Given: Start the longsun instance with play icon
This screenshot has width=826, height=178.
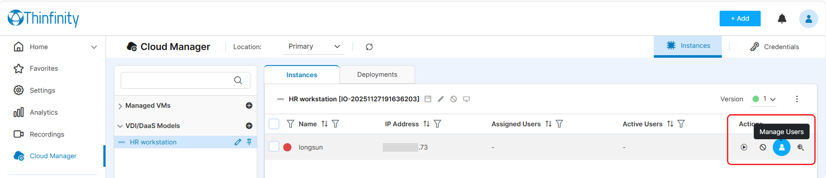Looking at the screenshot, I should [x=744, y=147].
